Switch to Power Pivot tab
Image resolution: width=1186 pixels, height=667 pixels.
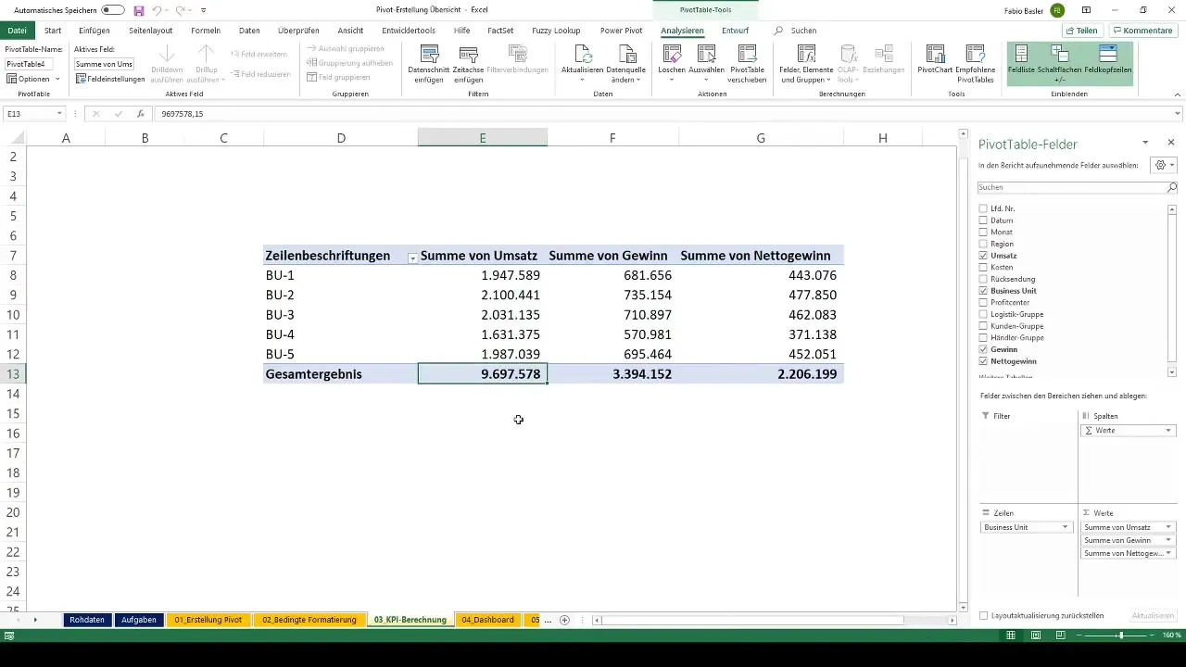[621, 31]
